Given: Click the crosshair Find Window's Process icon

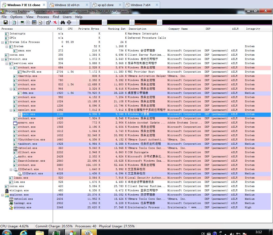Looking at the screenshot, I should 69,23.
